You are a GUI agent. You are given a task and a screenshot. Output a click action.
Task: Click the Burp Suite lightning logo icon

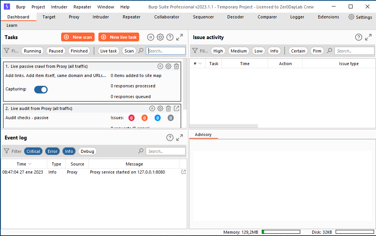(7, 7)
